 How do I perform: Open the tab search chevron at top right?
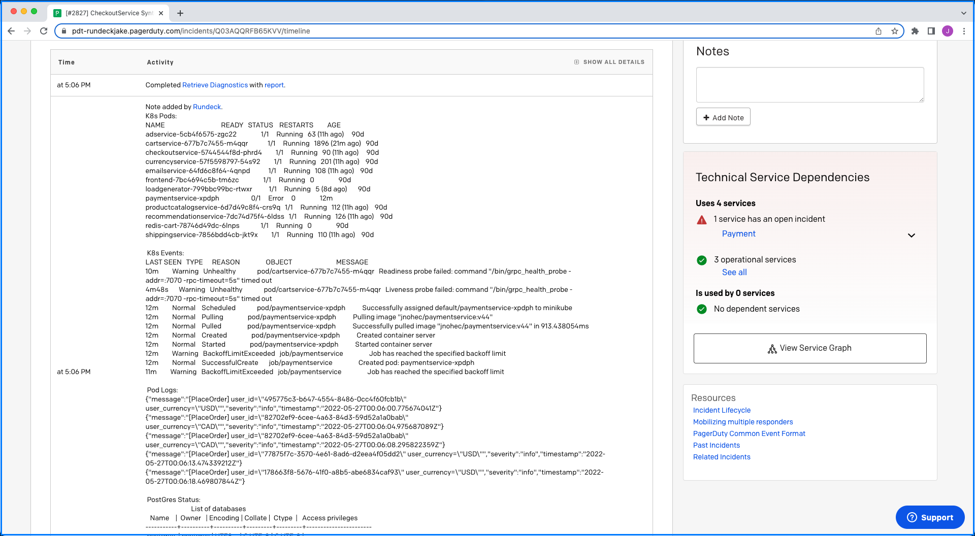pyautogui.click(x=964, y=13)
